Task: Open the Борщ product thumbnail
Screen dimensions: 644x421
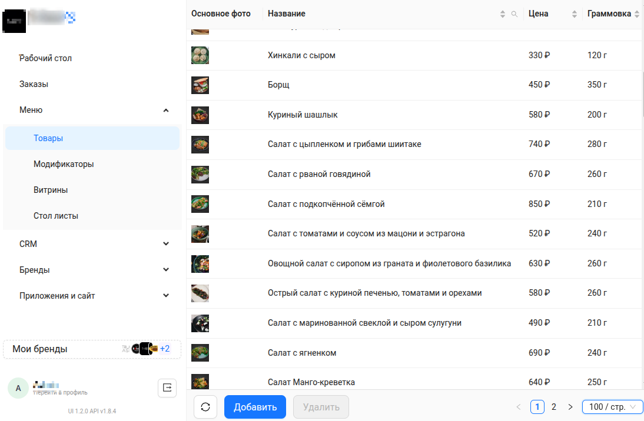Action: click(200, 85)
